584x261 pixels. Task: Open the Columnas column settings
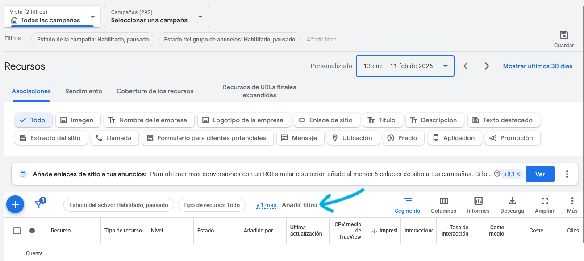443,201
